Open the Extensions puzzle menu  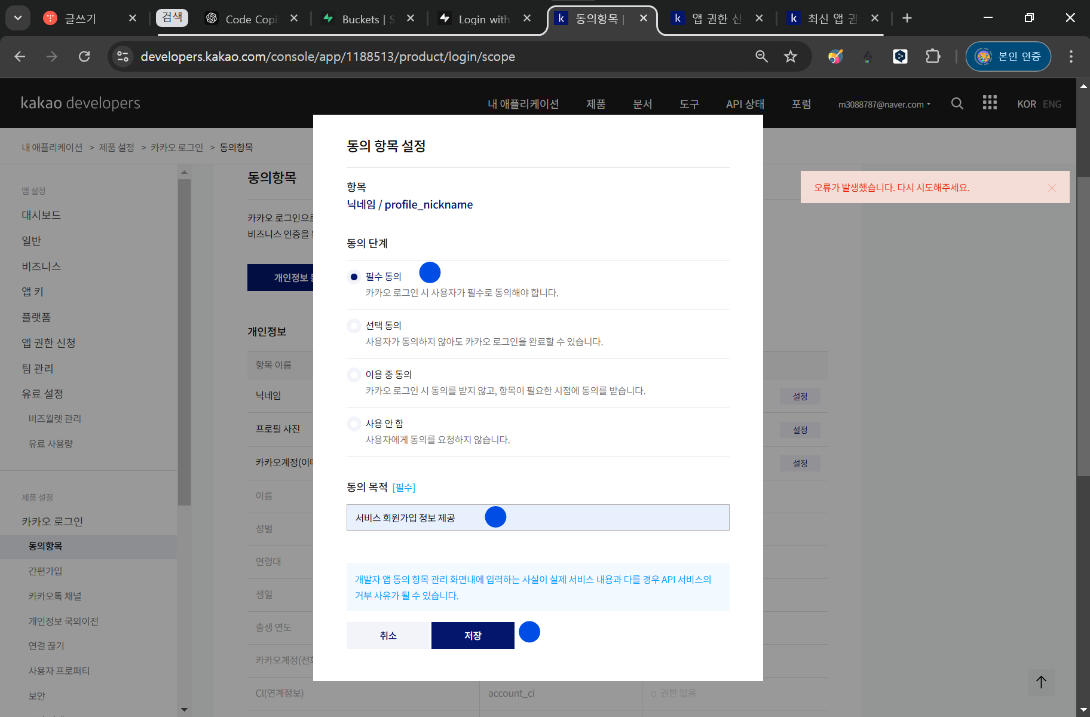[933, 56]
